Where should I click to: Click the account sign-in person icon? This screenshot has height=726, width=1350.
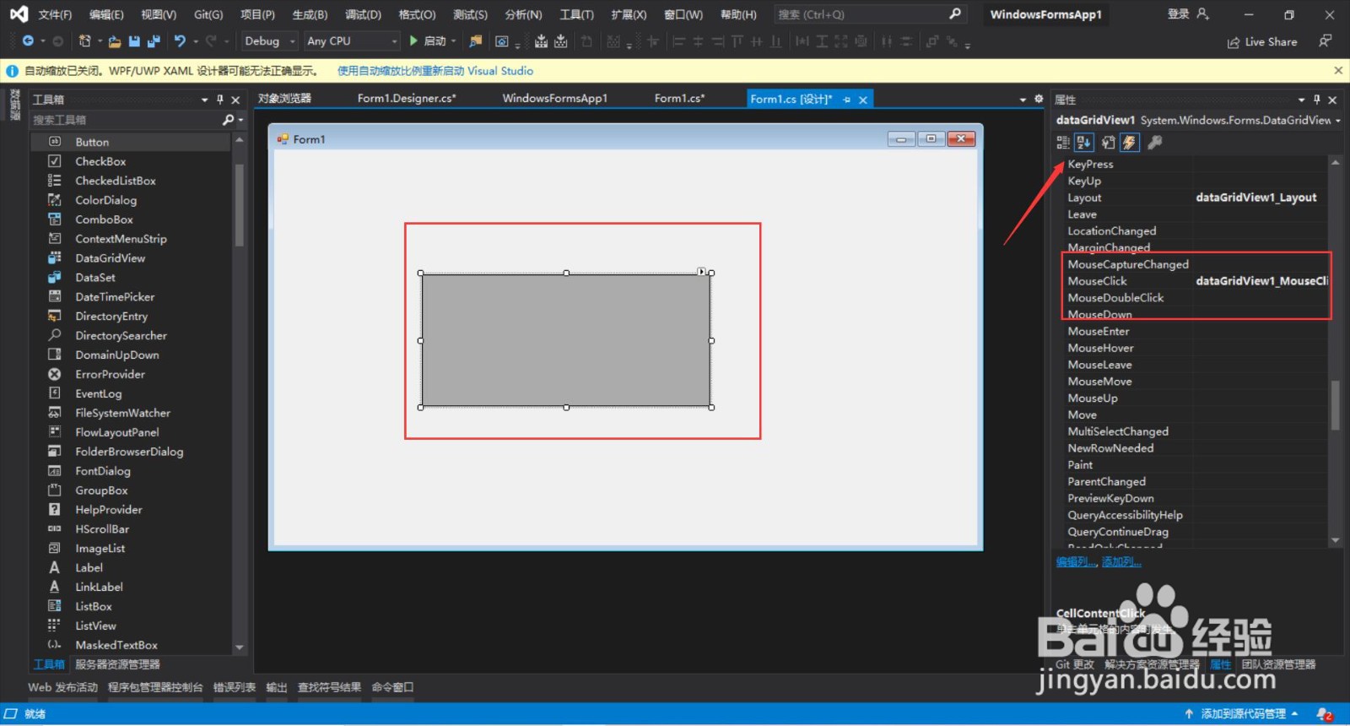[1203, 14]
